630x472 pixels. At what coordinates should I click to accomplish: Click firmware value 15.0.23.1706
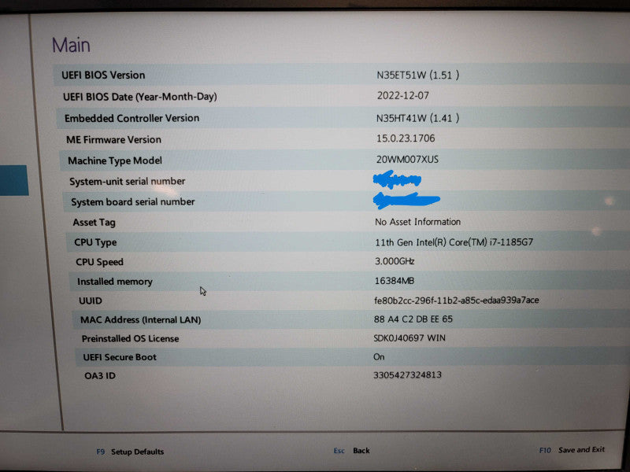pos(406,138)
